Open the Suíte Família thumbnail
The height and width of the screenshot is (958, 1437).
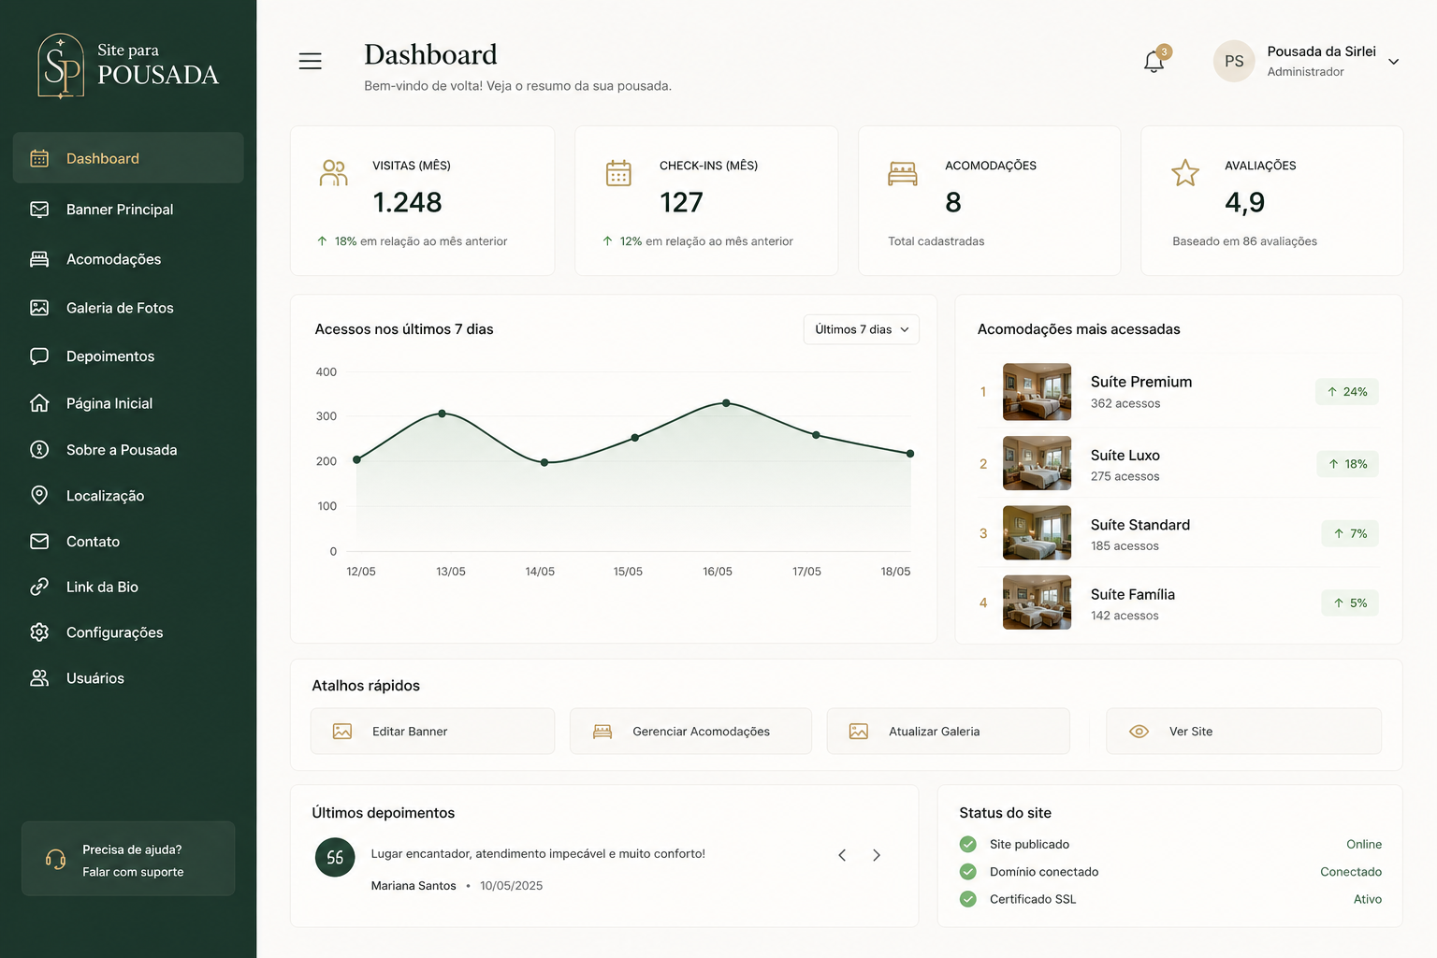(x=1037, y=602)
